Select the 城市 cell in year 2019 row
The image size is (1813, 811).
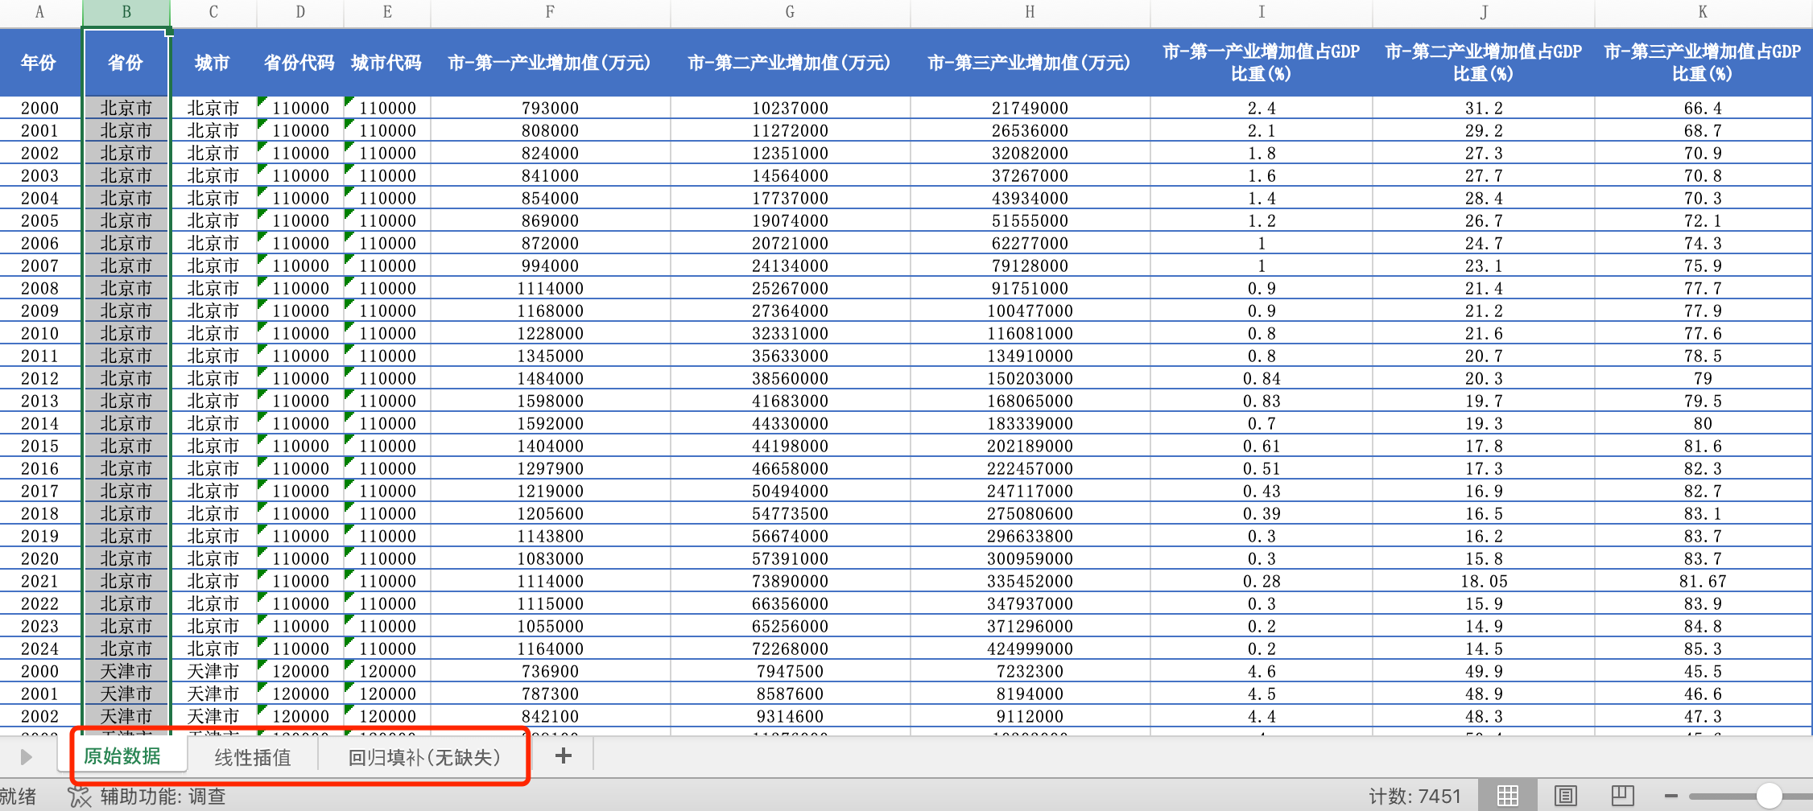coord(213,536)
